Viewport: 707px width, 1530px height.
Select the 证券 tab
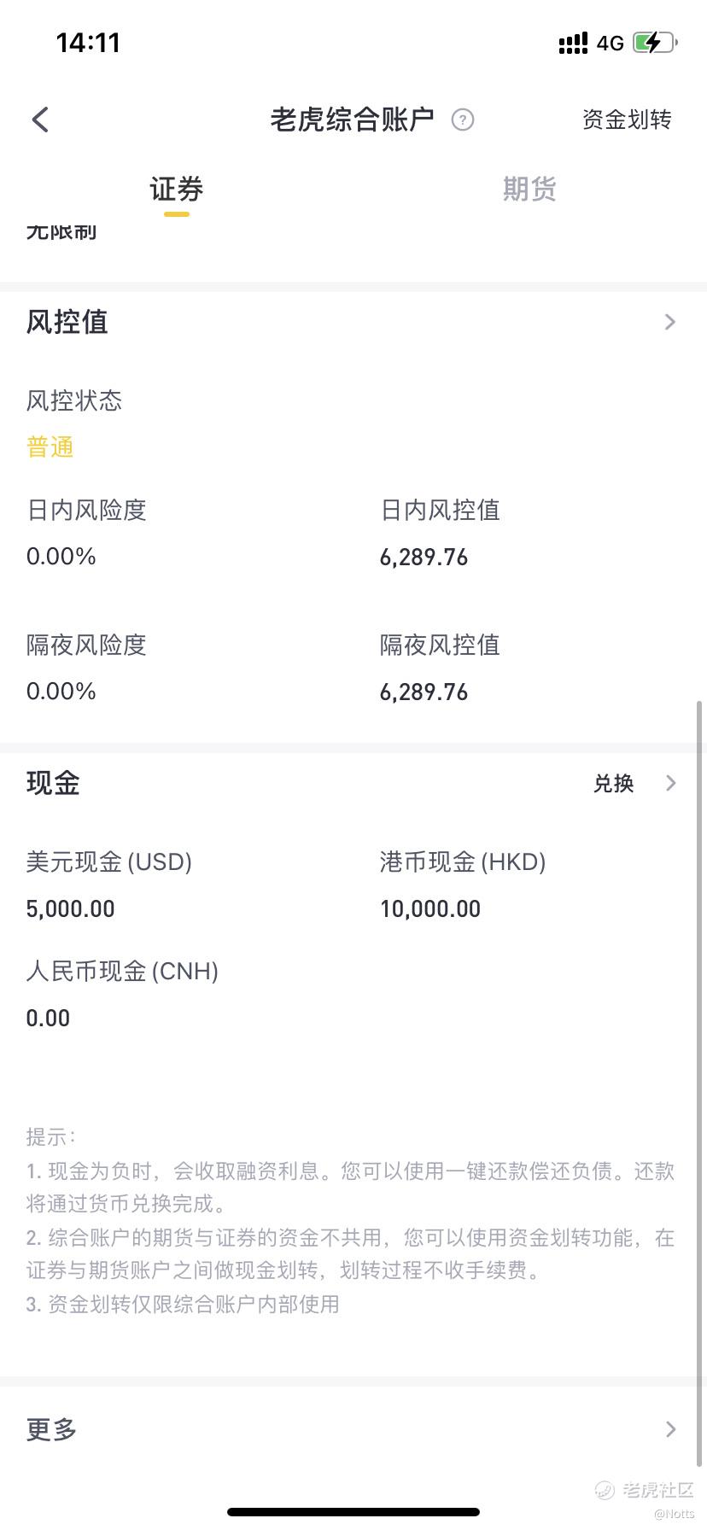pos(177,189)
